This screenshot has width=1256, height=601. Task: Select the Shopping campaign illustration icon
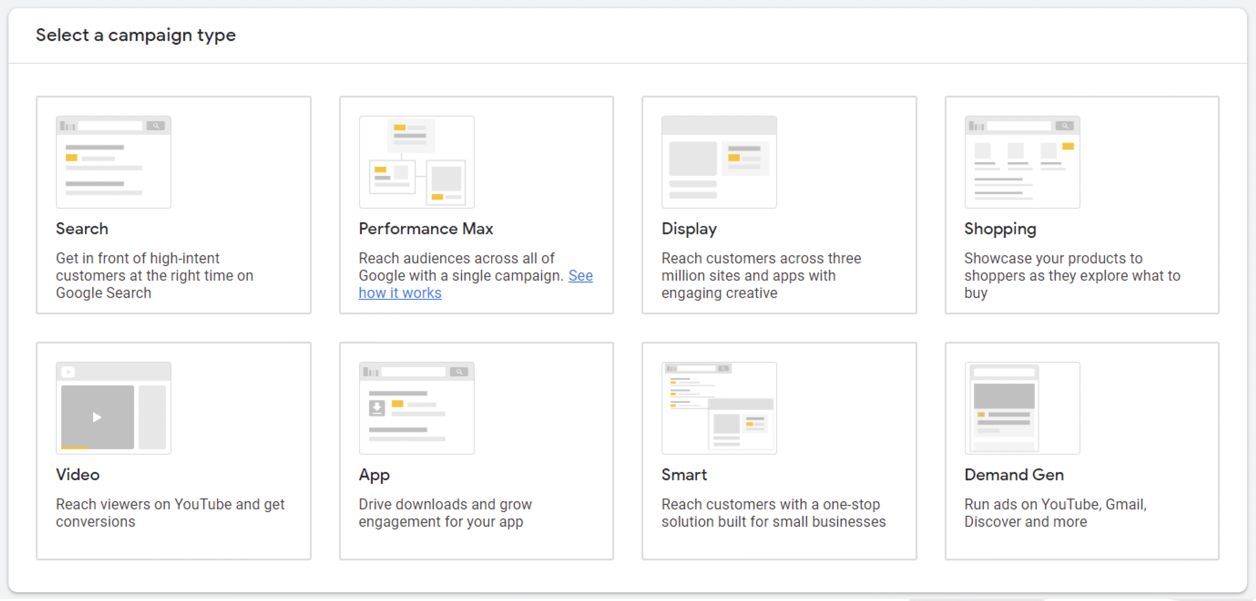click(x=1022, y=162)
